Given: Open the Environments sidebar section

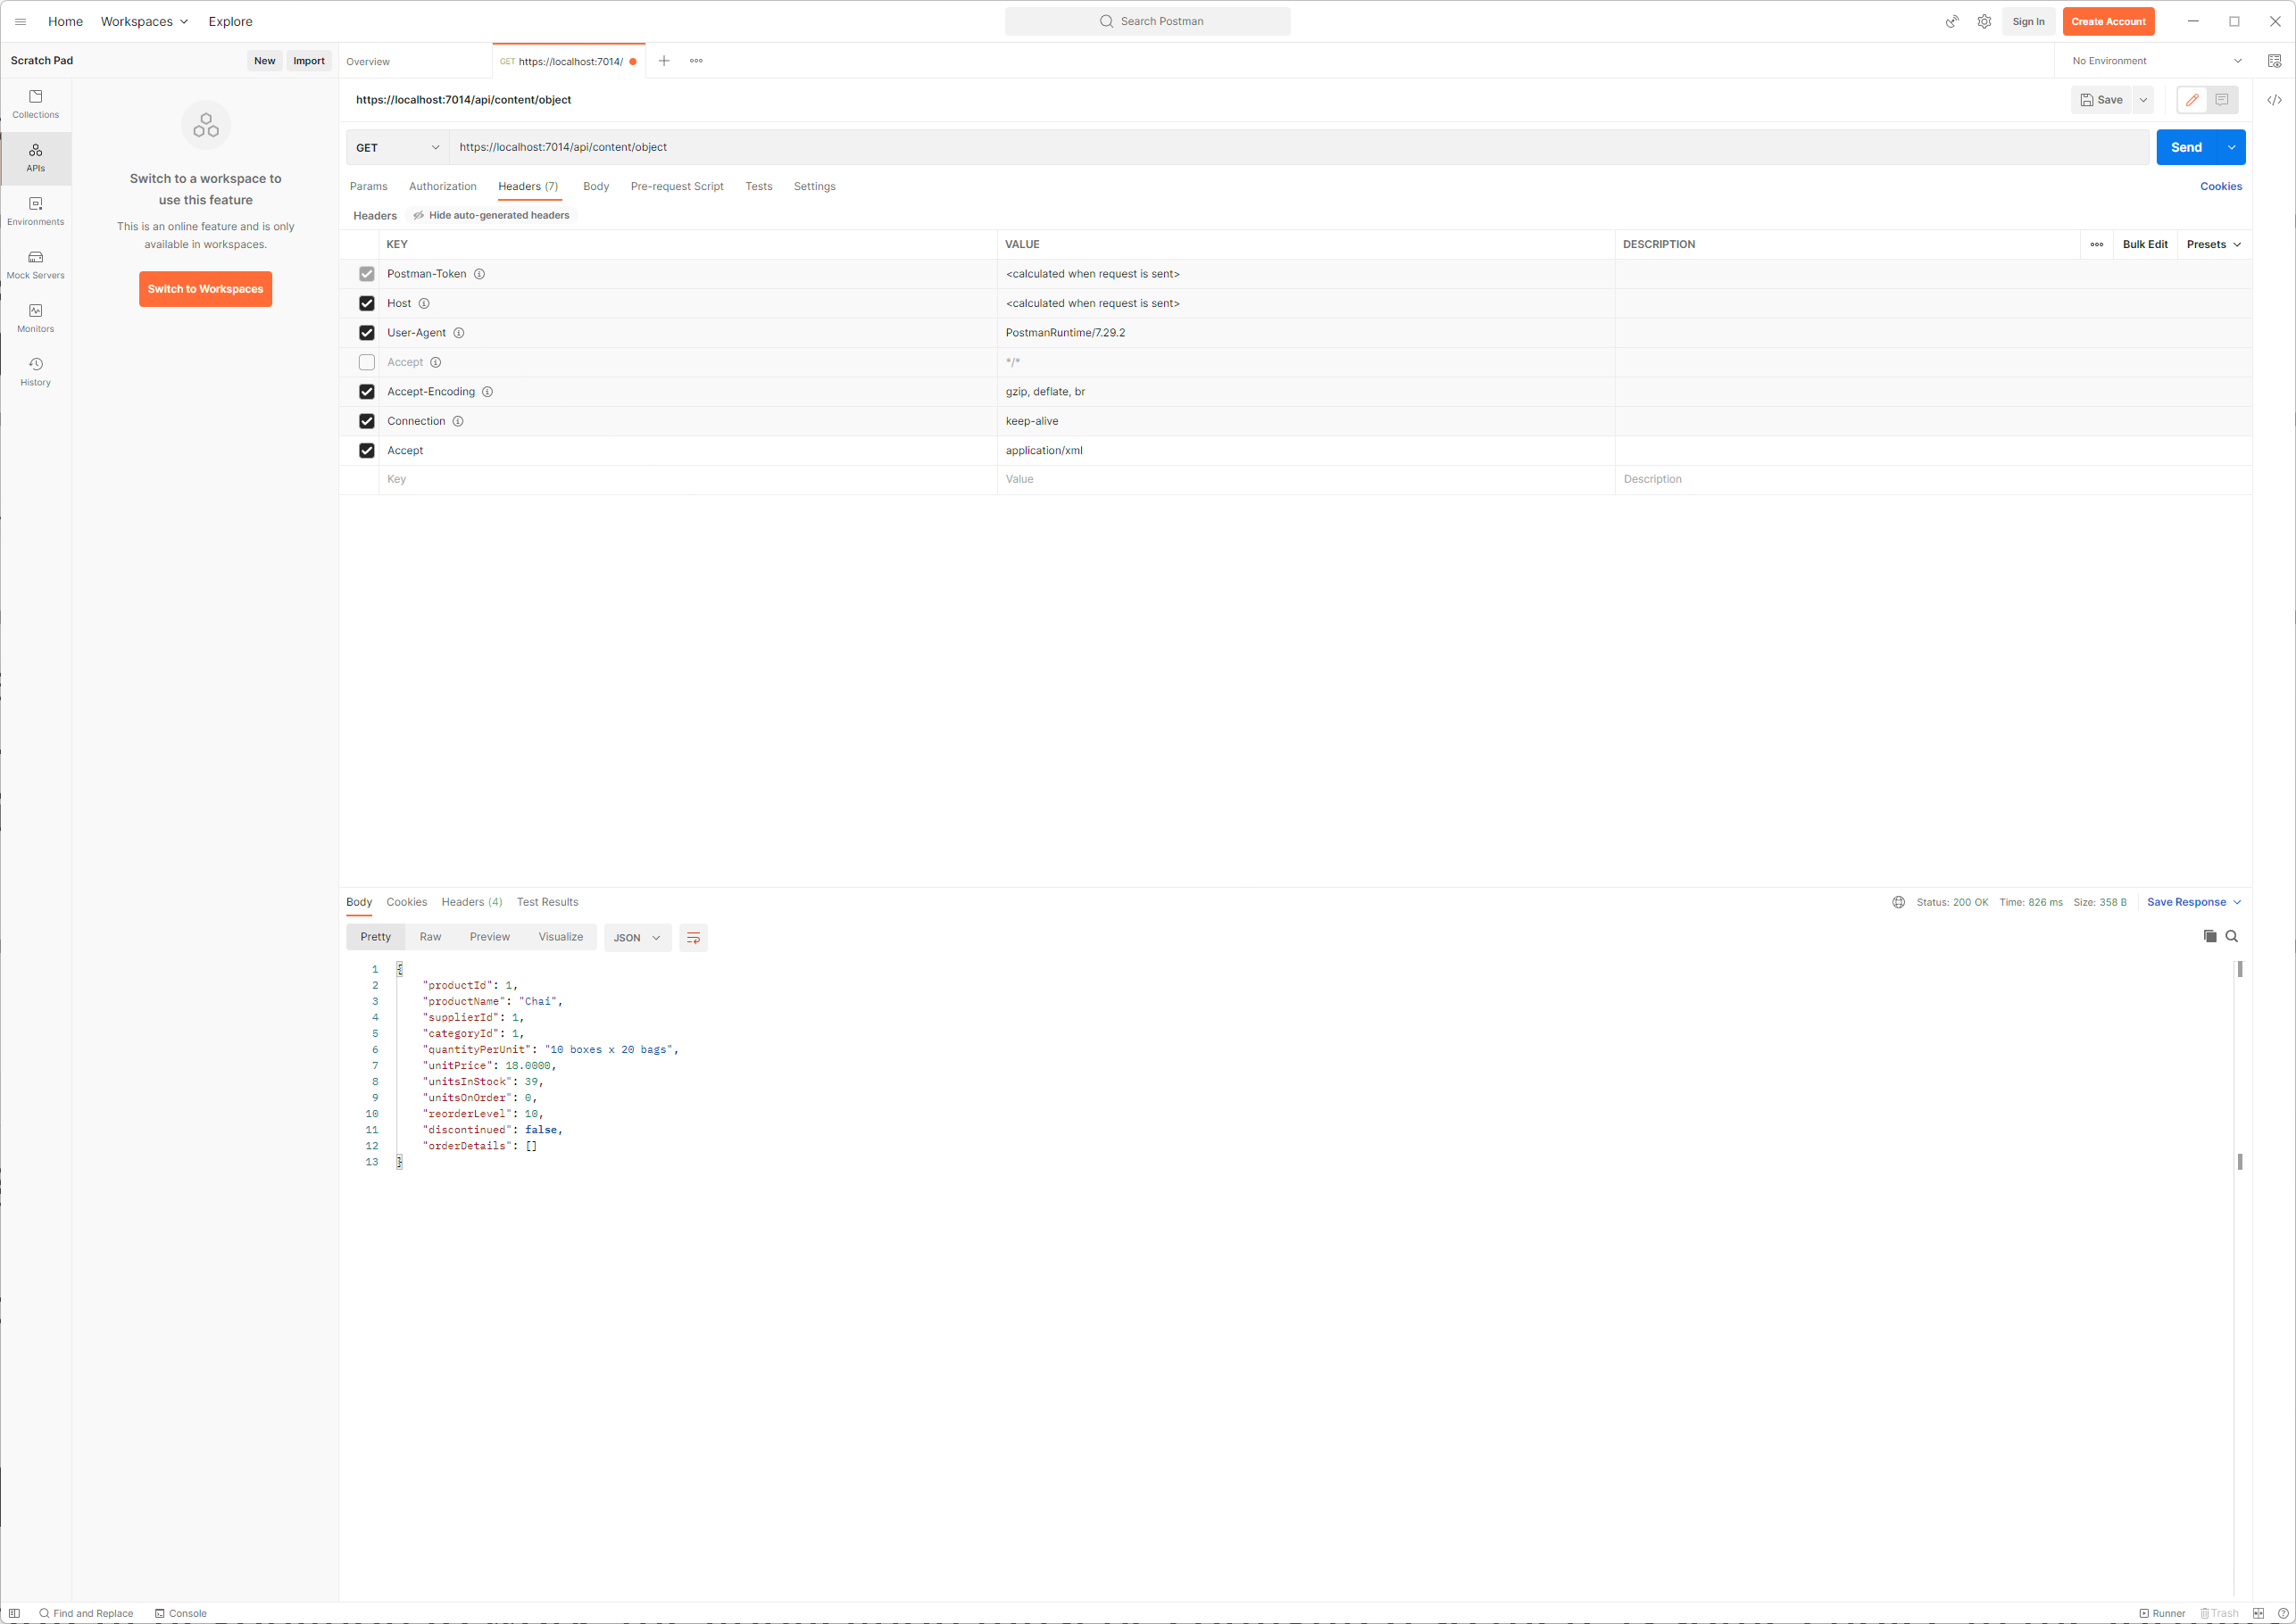Looking at the screenshot, I should 35,211.
